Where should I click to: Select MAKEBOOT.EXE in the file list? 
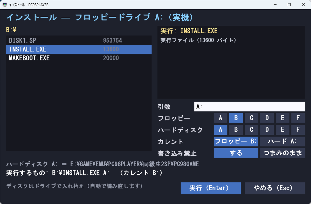[x=79, y=58]
